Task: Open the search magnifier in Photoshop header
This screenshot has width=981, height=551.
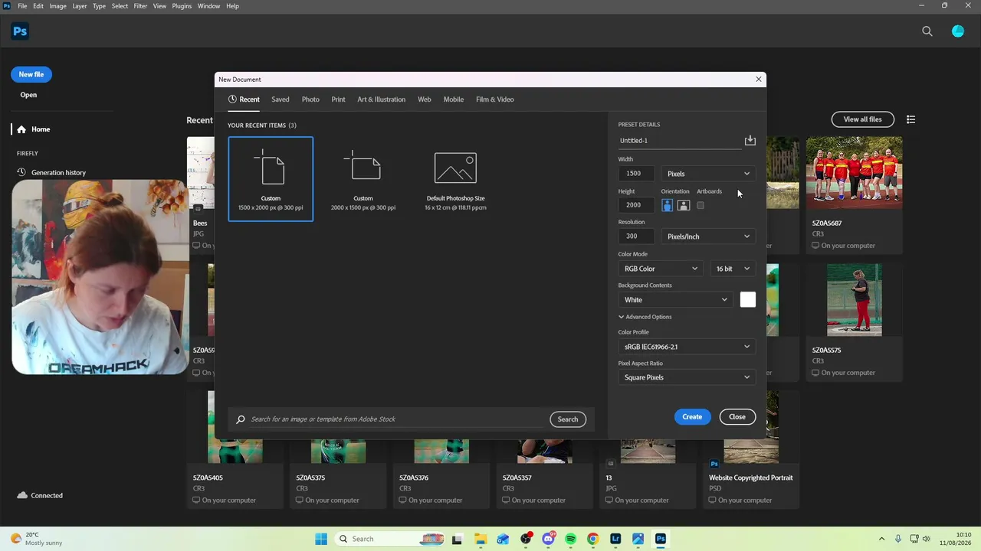Action: pos(927,31)
